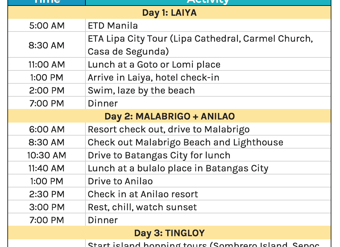The width and height of the screenshot is (340, 247).
Task: Click the Day 1: LAIYA header row
Action: 169,13
